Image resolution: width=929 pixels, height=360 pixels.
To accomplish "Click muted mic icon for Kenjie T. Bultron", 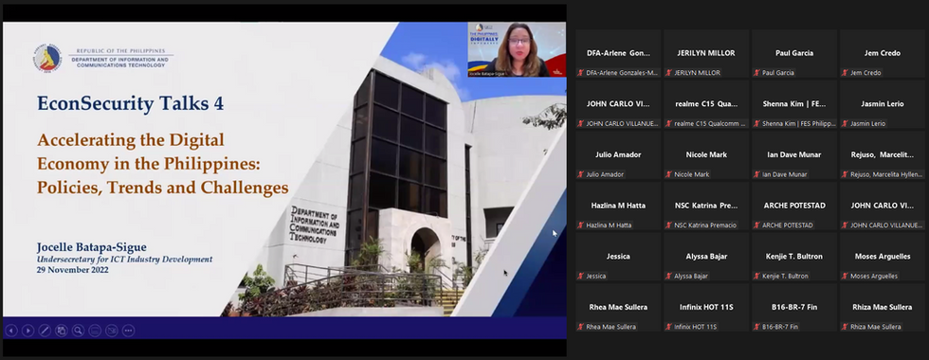I will tap(757, 276).
